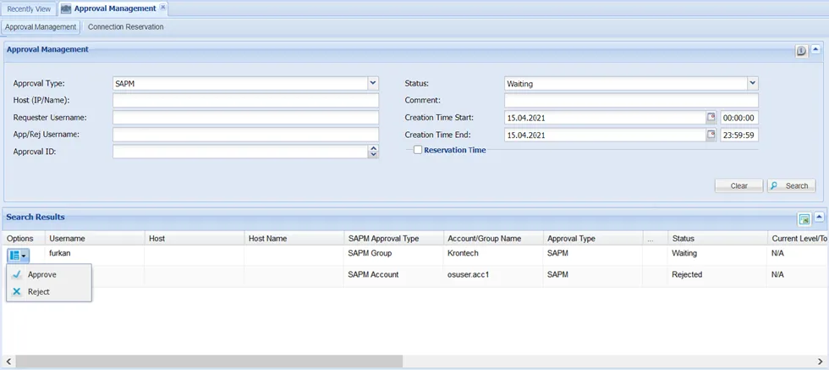829x370 pixels.
Task: Export search results to spreadsheet icon
Action: click(804, 219)
